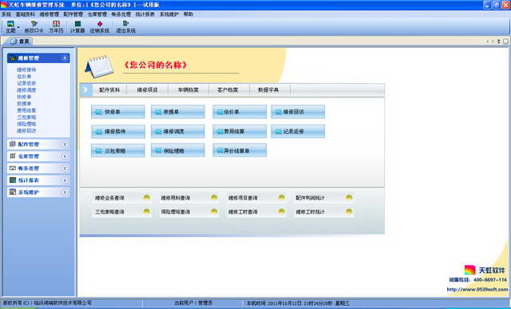
Task: Click the yellow icon in 配件利润统计 row
Action: coord(349,197)
